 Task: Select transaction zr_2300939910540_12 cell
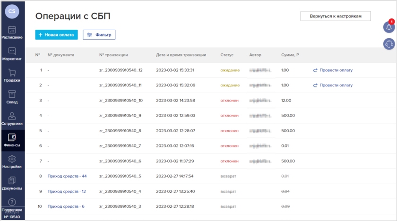point(121,70)
